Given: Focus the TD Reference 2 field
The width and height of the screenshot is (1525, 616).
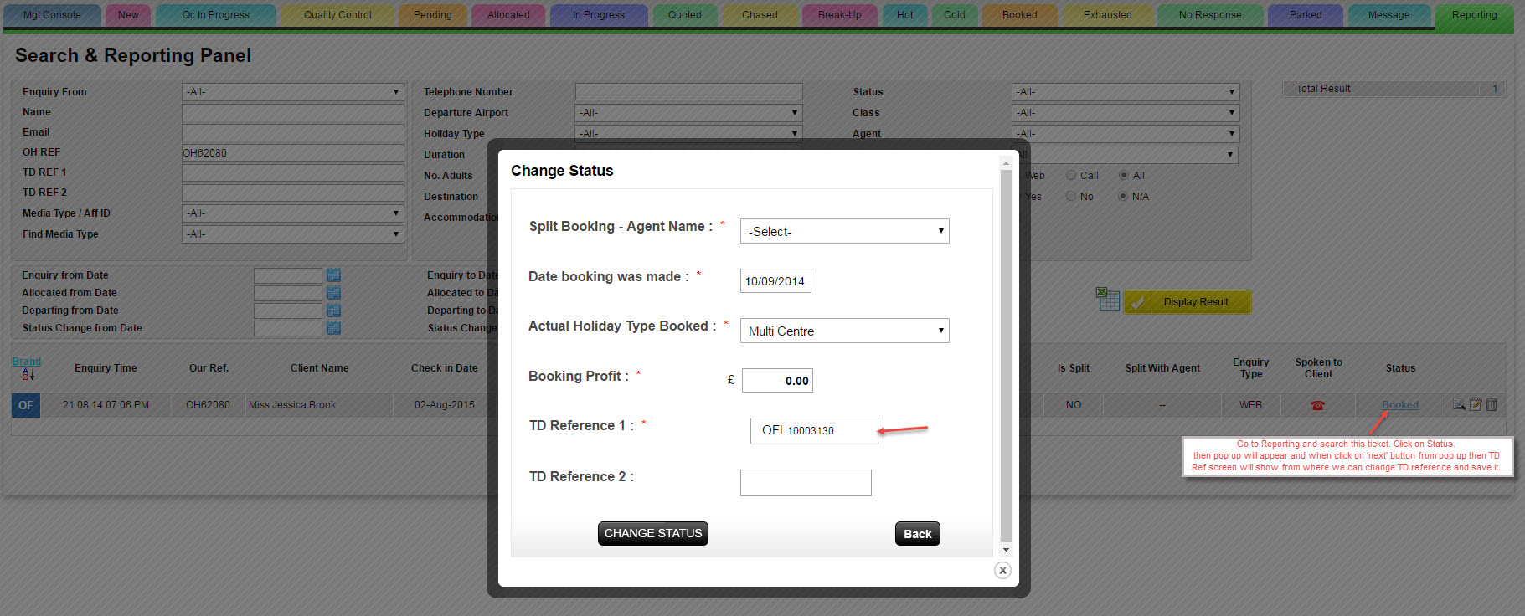Looking at the screenshot, I should [x=806, y=483].
